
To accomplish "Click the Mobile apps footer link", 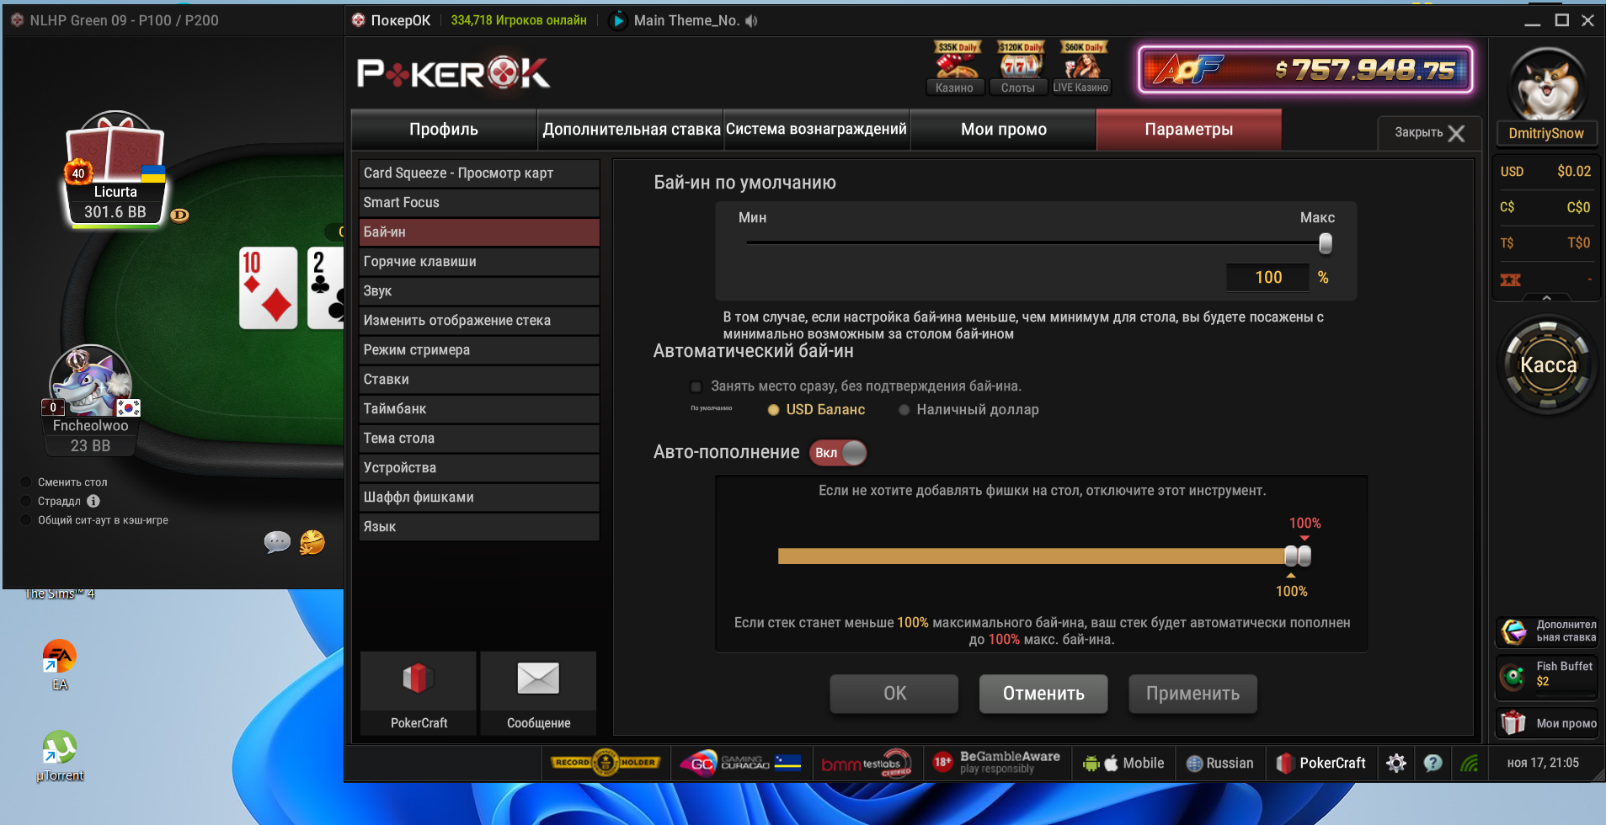I will [x=1123, y=763].
